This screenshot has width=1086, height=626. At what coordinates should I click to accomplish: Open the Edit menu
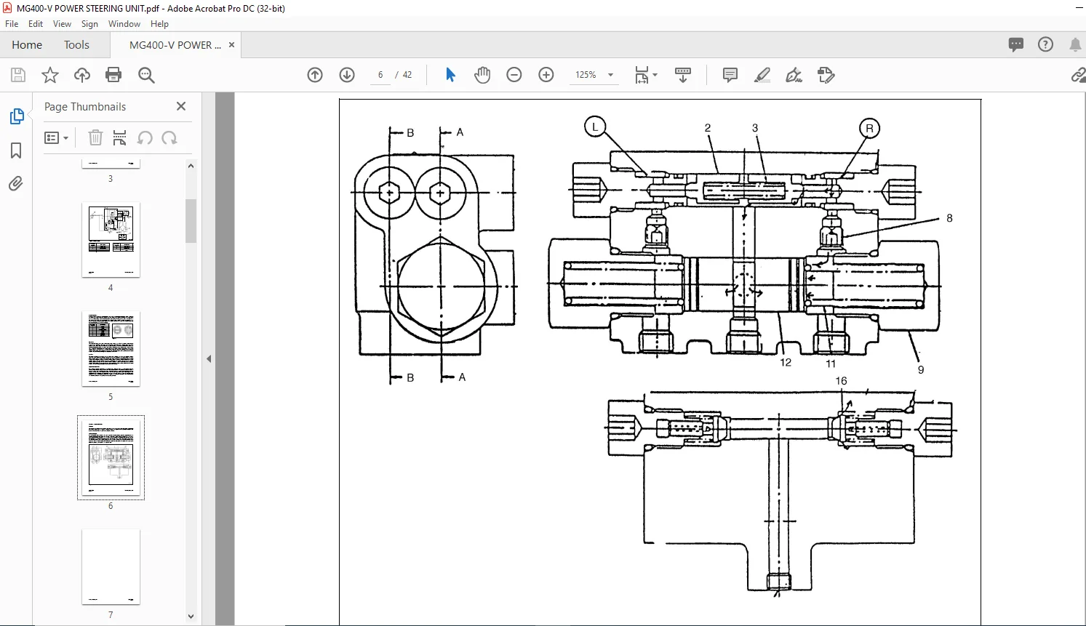(x=36, y=24)
